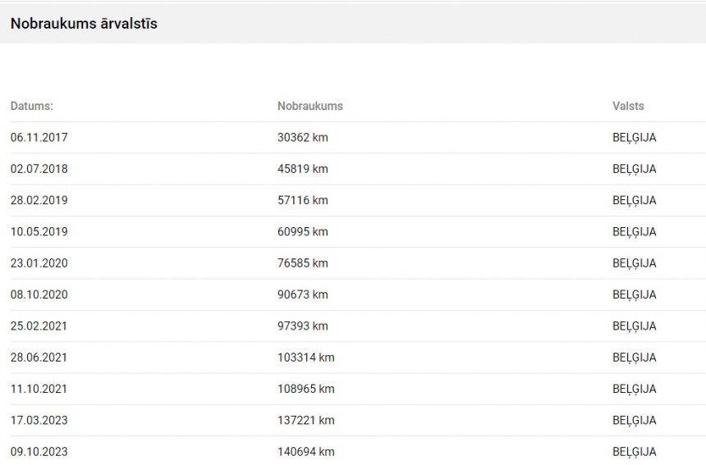Click the mileage 60995 km
This screenshot has height=465, width=706.
click(303, 232)
